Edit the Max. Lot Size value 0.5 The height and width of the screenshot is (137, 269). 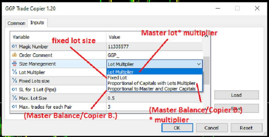point(154,98)
